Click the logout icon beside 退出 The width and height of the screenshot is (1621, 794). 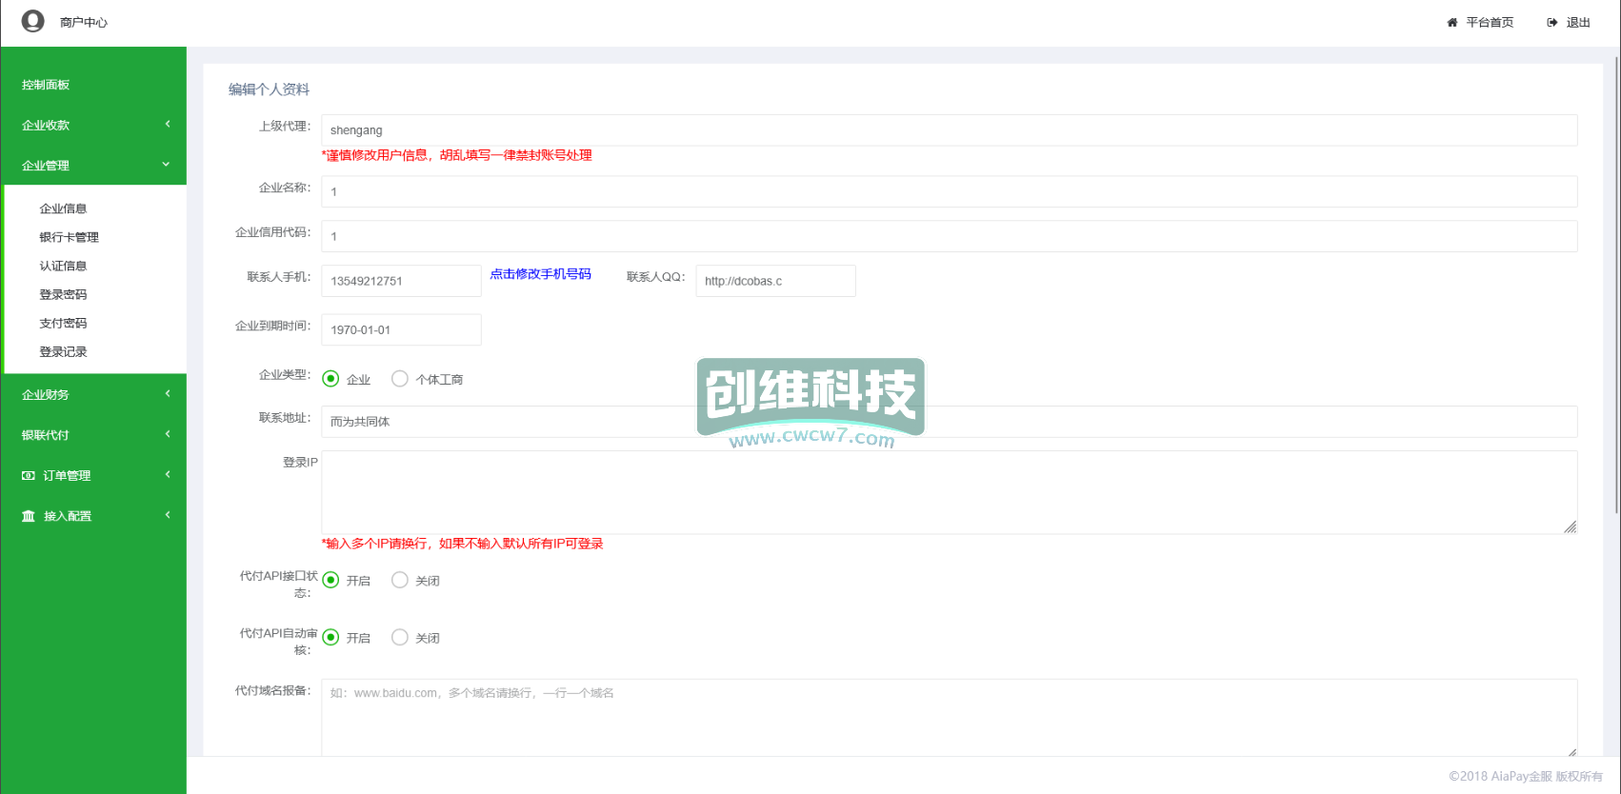coord(1551,23)
